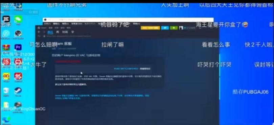Reload the Steam page with refresh icon

pos(39,36)
